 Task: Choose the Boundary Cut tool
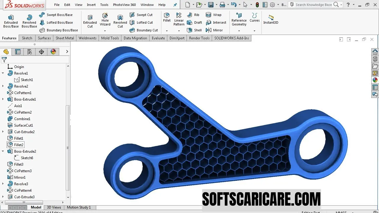tap(144, 30)
